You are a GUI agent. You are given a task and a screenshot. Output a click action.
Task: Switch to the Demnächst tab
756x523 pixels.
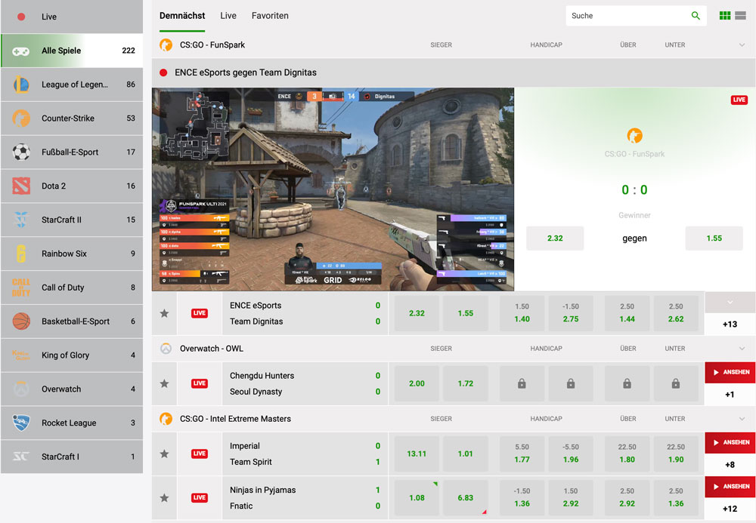[182, 16]
